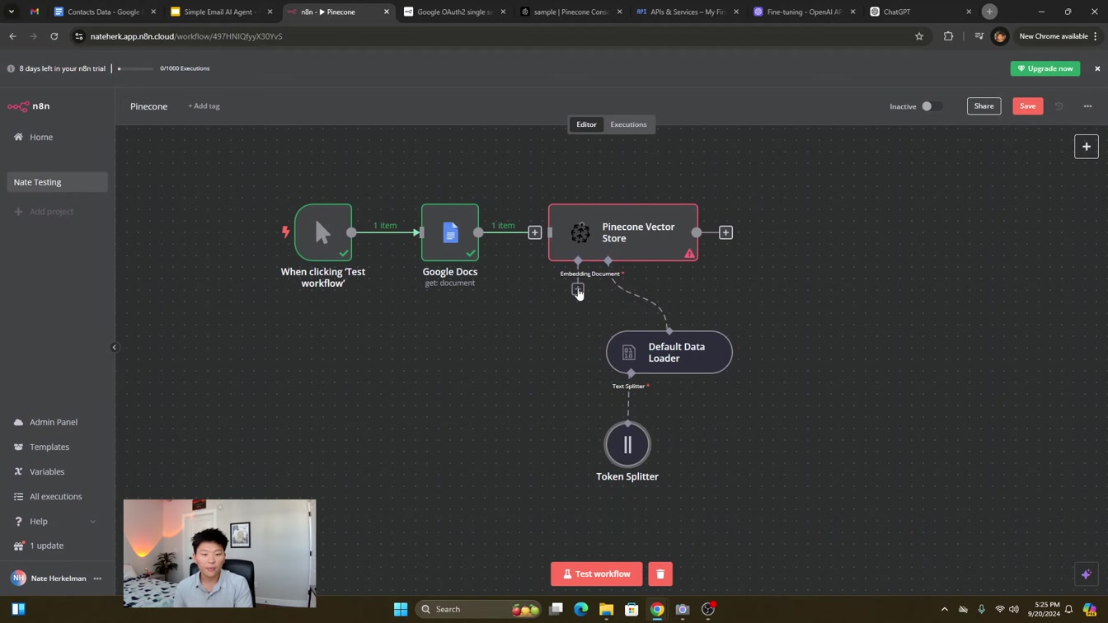Open Chrome profile avatar

tap(1000, 36)
